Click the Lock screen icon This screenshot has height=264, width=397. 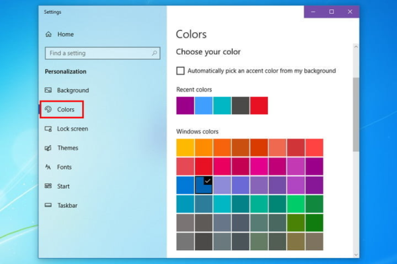click(x=48, y=129)
